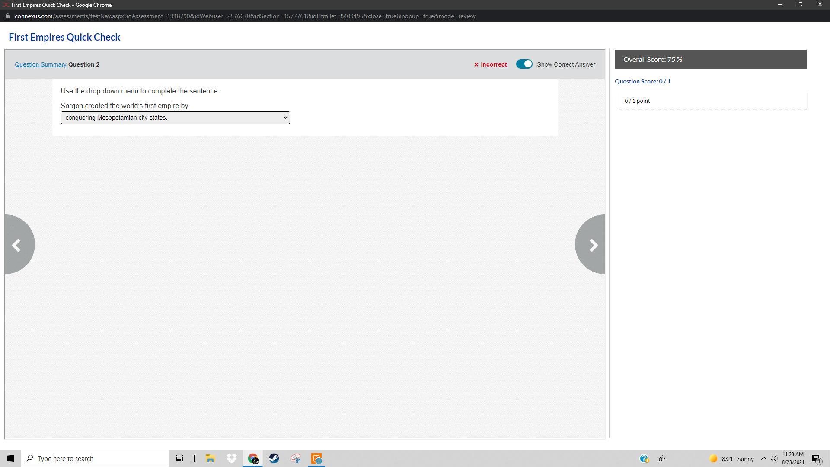Image resolution: width=830 pixels, height=467 pixels.
Task: Click the site lock icon in address bar
Action: coord(7,16)
